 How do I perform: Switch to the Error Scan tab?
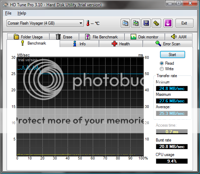point(168,44)
